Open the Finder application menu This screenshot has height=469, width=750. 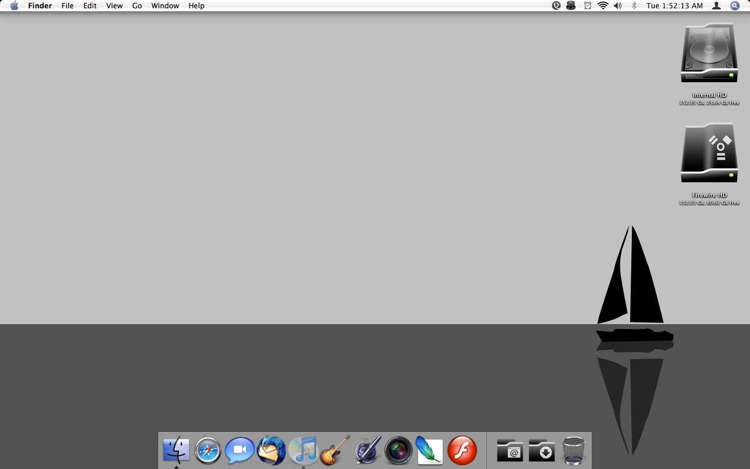click(x=40, y=6)
